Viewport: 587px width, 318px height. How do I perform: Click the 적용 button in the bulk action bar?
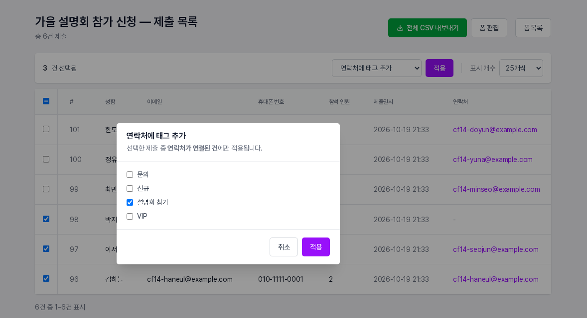tap(440, 68)
